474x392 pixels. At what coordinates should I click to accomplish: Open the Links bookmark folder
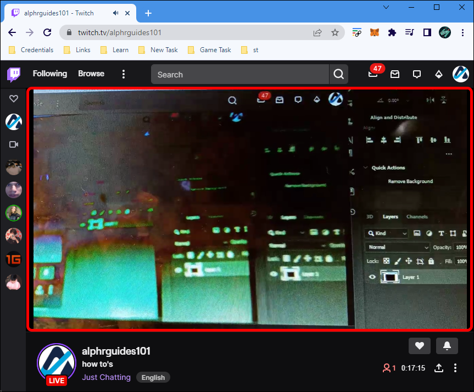(x=77, y=50)
